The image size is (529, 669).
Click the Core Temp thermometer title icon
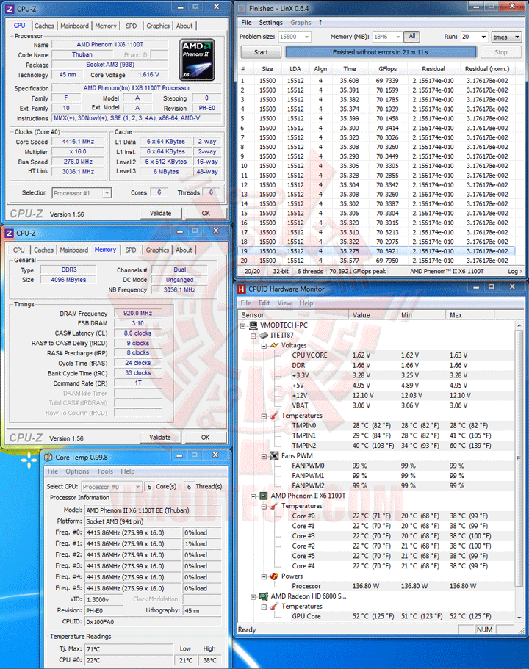[x=48, y=457]
